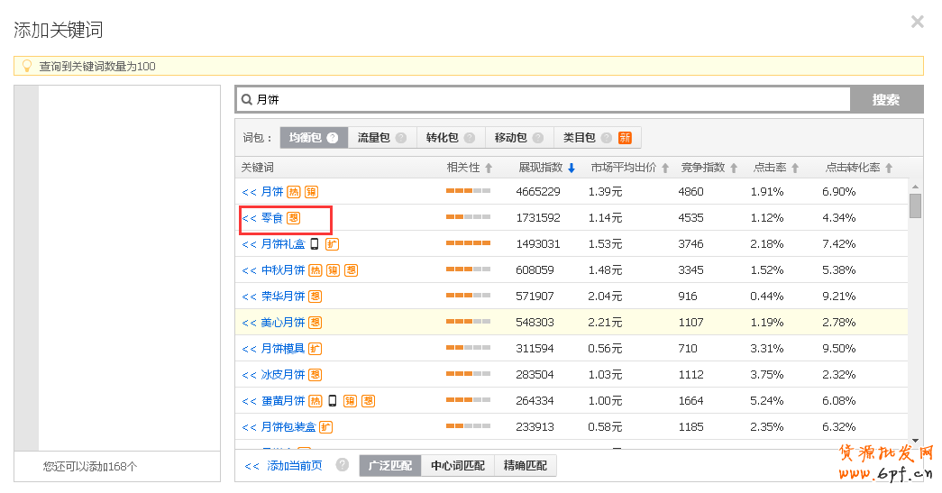Click help icon next to 流量包
Screen dimensions: 942x493
(401, 138)
